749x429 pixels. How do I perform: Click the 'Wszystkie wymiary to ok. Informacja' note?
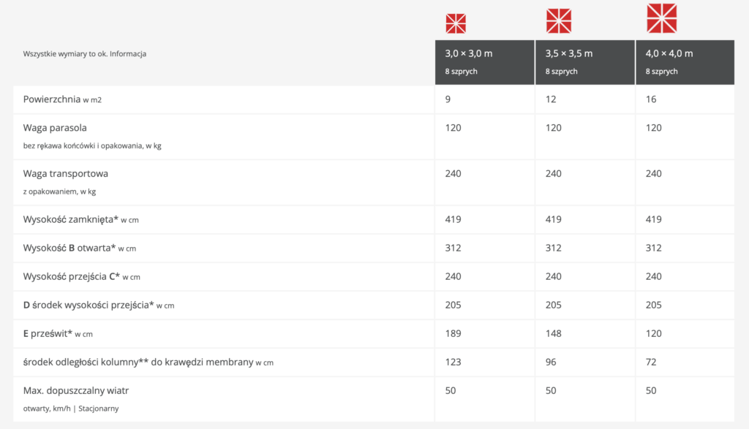85,53
